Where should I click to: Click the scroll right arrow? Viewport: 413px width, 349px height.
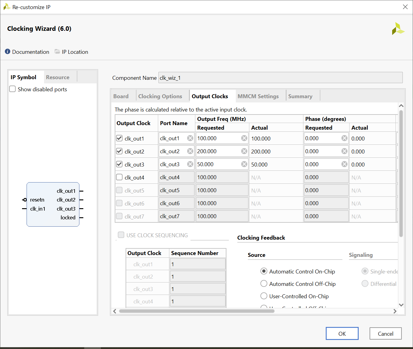point(395,311)
